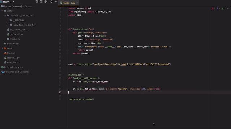Open the Project view dropdown arrow
Image resolution: width=231 pixels, height=129 pixels.
coord(14,2)
